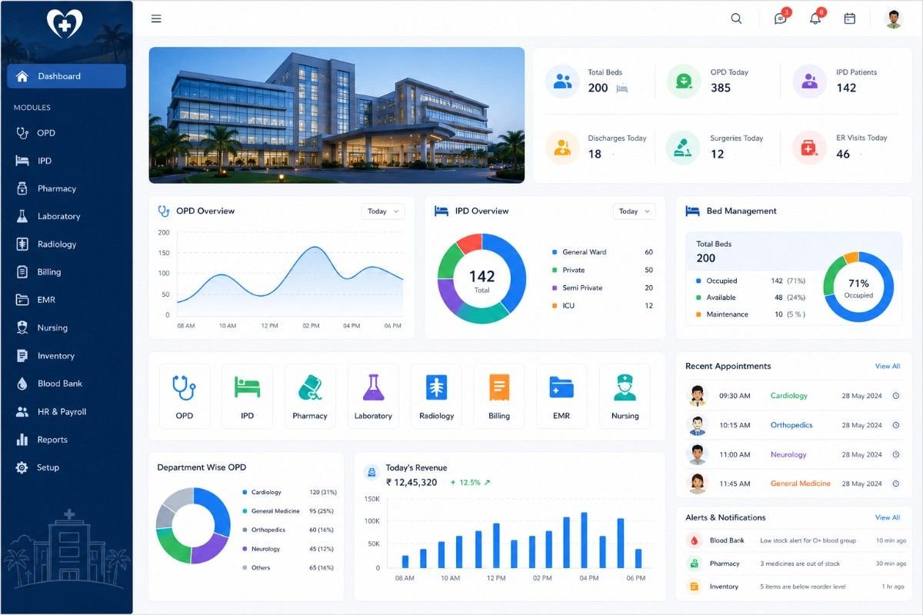Open the Laboratory quick-access tile

[x=373, y=396]
